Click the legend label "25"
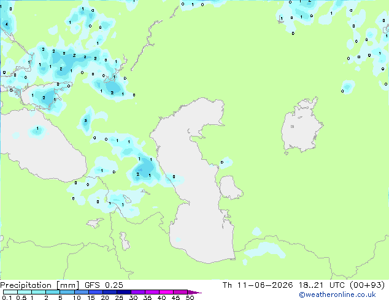The width and height of the screenshot is (389, 300). pos(119,298)
